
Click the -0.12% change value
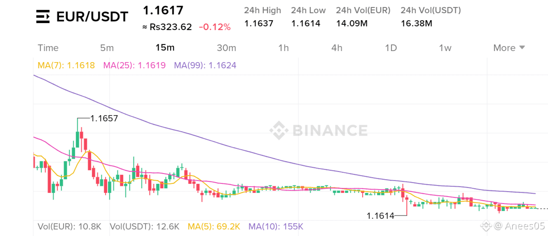pos(215,27)
